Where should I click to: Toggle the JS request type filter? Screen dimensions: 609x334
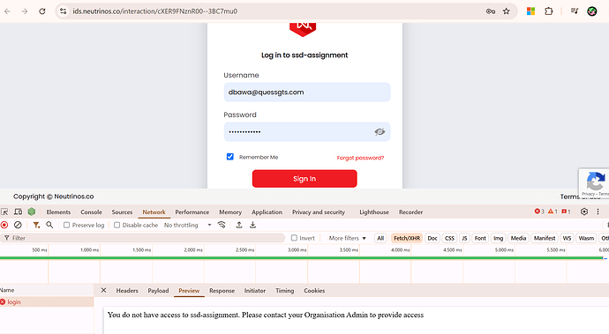pos(464,238)
